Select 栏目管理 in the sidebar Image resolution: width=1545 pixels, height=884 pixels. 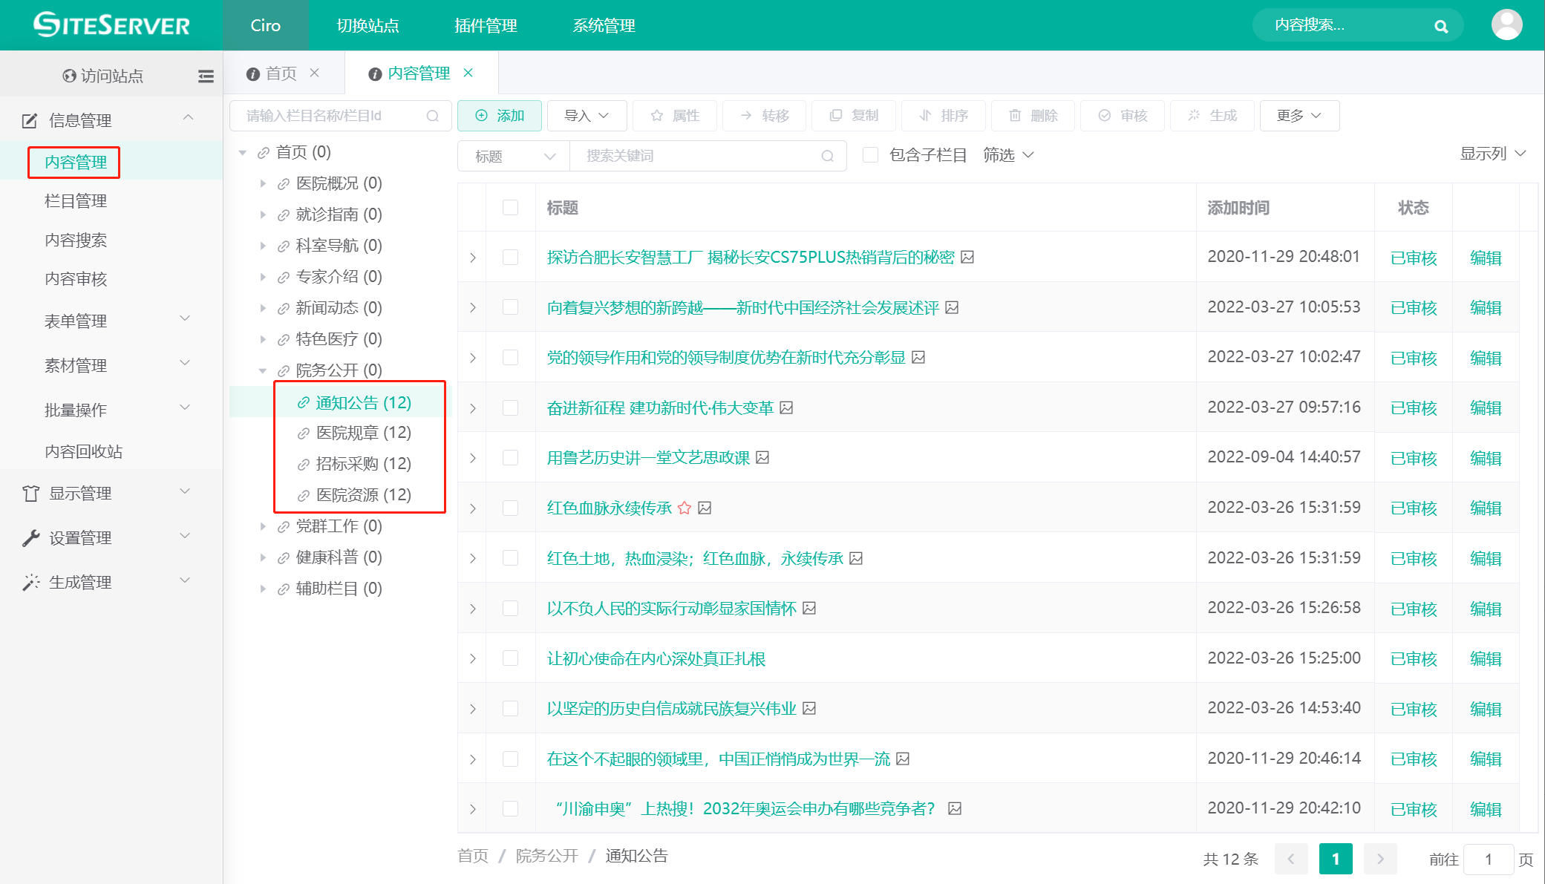(76, 201)
